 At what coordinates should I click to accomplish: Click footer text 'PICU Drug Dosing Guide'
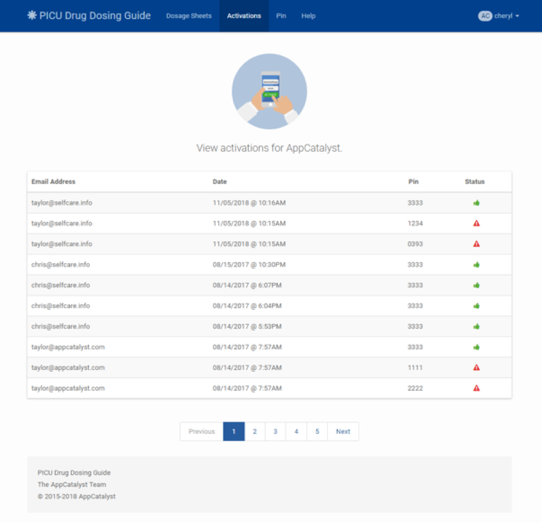[74, 472]
